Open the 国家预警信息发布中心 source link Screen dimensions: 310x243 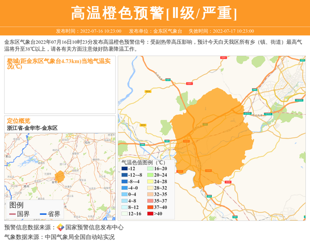click(94, 227)
